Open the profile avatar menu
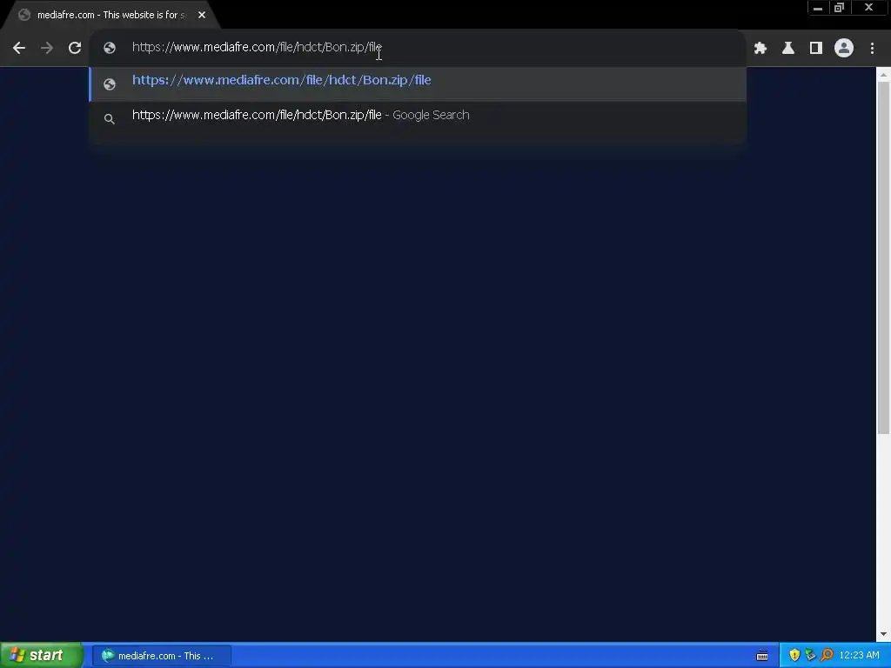This screenshot has width=891, height=668. [844, 49]
